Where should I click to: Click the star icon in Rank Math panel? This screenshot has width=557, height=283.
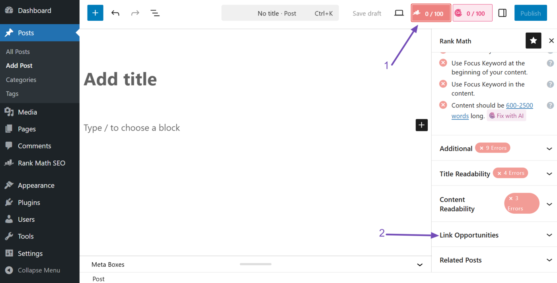point(533,41)
